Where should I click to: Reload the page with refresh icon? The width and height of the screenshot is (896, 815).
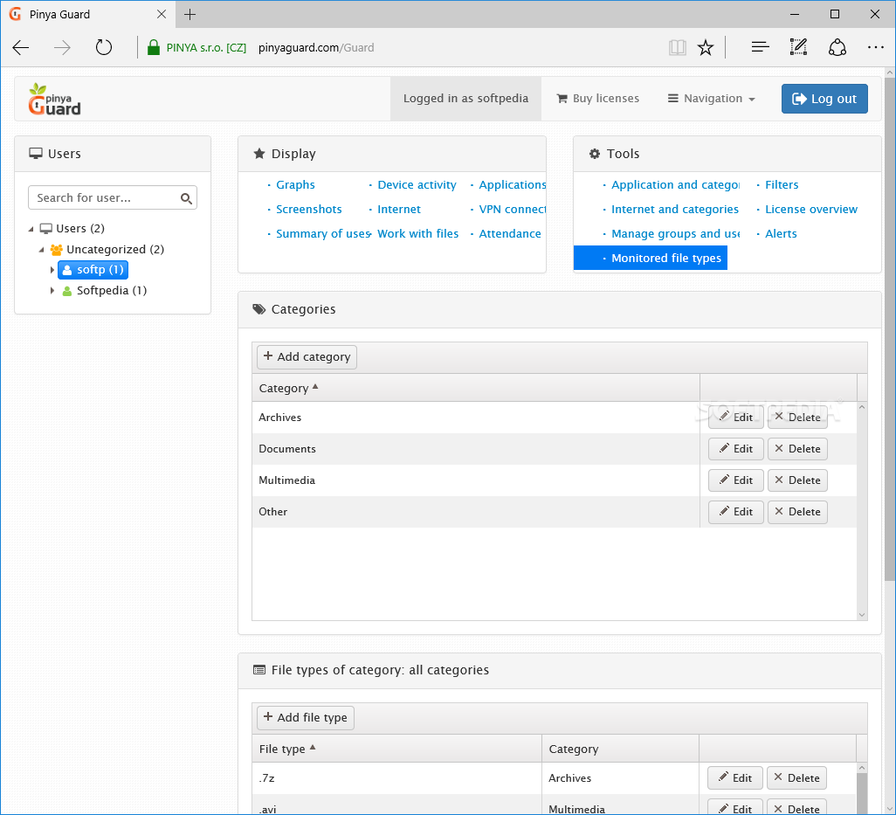click(x=103, y=47)
